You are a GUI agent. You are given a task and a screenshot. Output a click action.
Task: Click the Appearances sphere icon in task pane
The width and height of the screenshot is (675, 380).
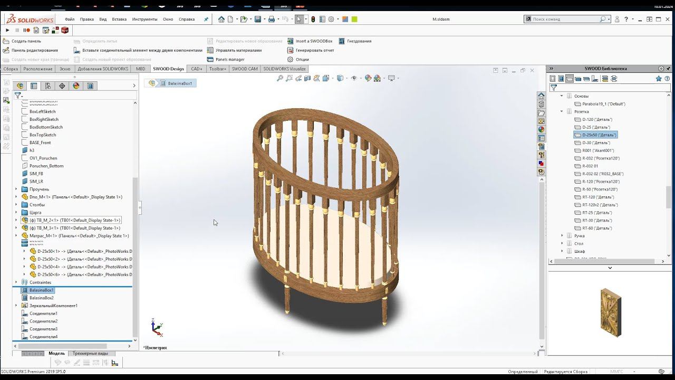tap(541, 129)
